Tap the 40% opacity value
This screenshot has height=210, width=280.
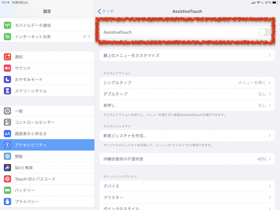point(262,159)
